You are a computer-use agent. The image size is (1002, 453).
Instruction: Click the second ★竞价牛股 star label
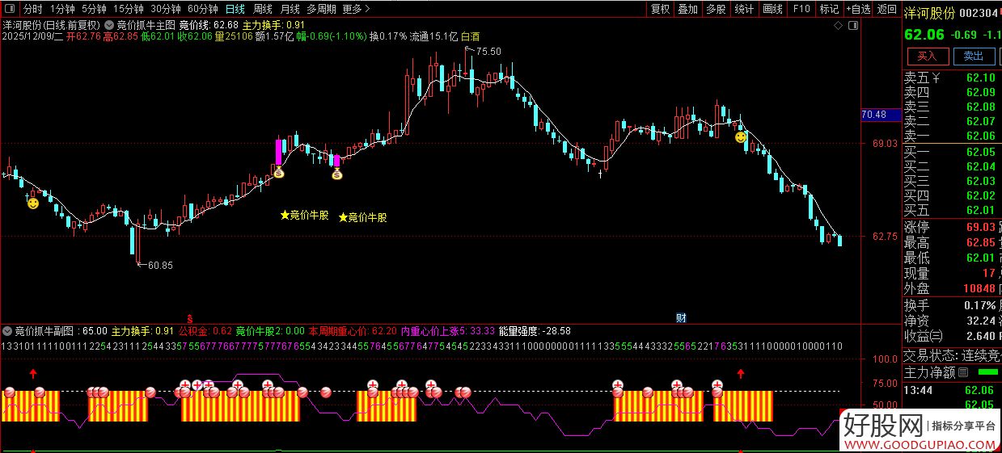pyautogui.click(x=362, y=217)
